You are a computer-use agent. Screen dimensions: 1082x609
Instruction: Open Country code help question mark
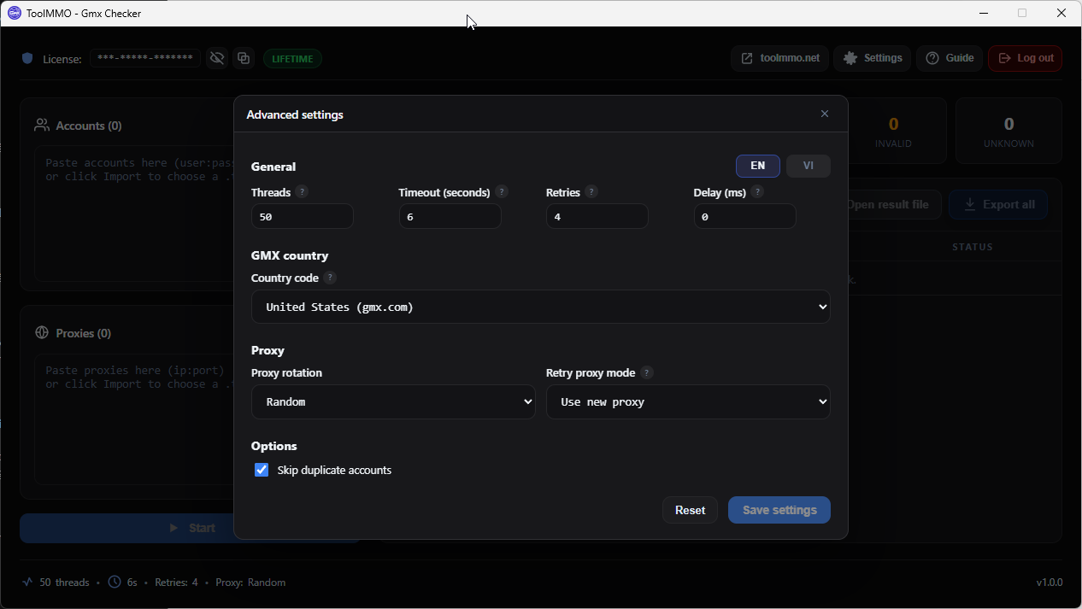point(330,278)
